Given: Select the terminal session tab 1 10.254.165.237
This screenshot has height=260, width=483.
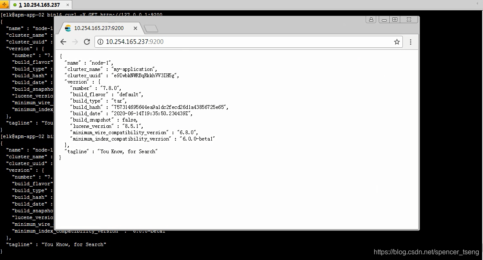Looking at the screenshot, I should tap(40, 4).
